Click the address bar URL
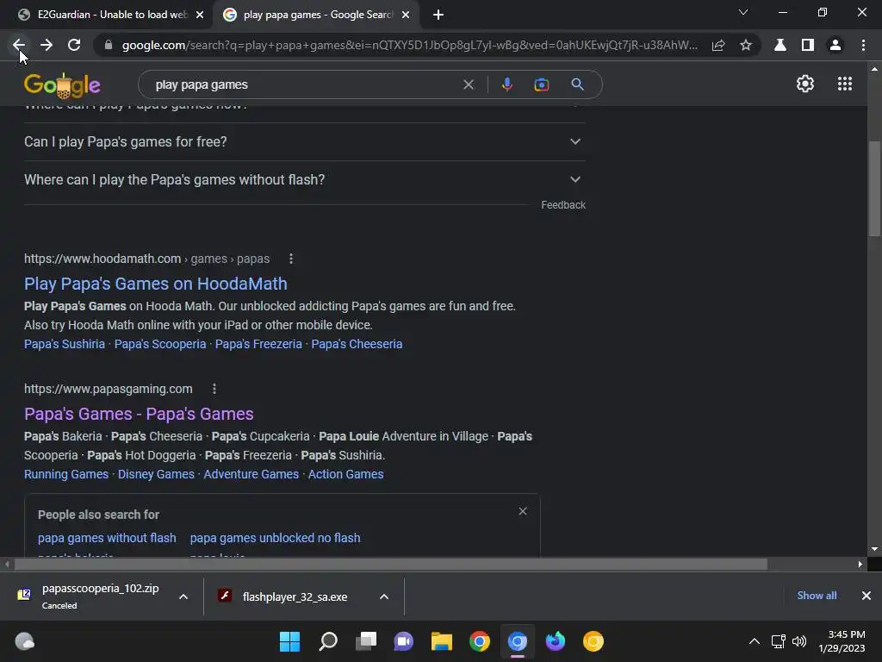This screenshot has height=662, width=882. pos(409,45)
